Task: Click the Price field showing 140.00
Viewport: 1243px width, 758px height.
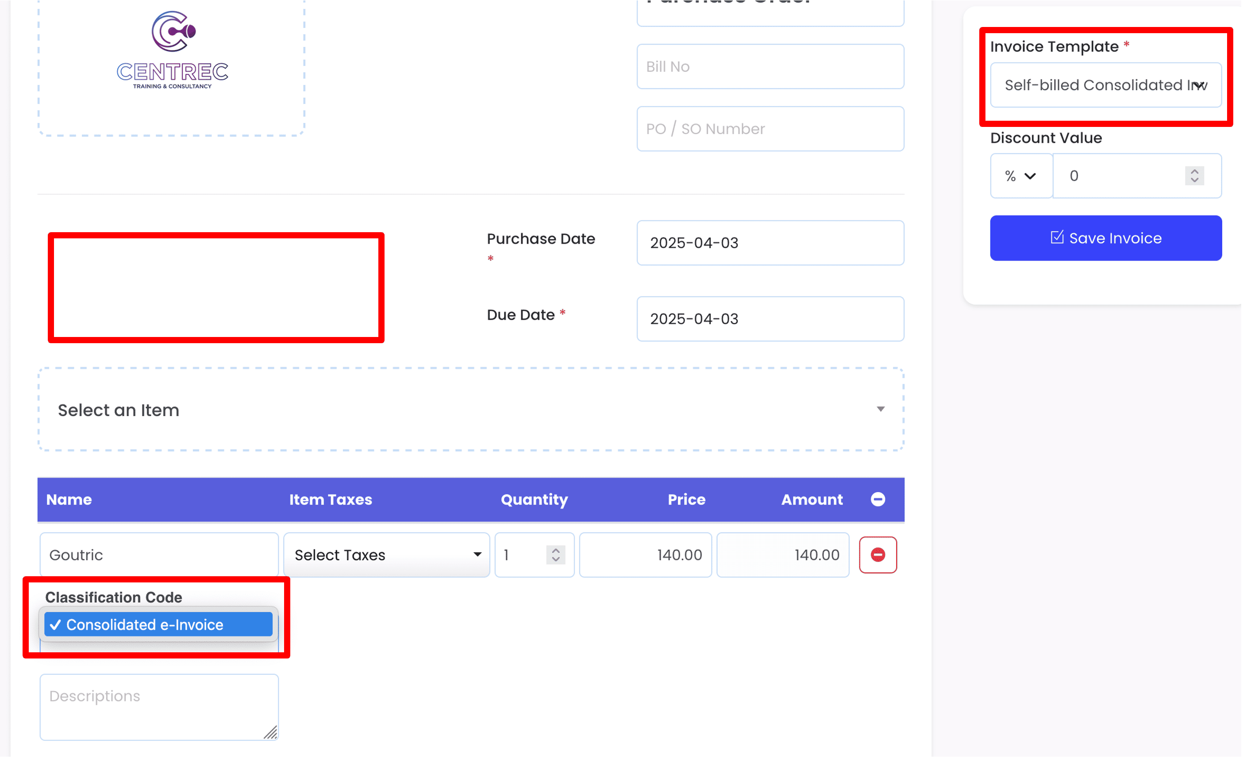Action: pyautogui.click(x=645, y=555)
